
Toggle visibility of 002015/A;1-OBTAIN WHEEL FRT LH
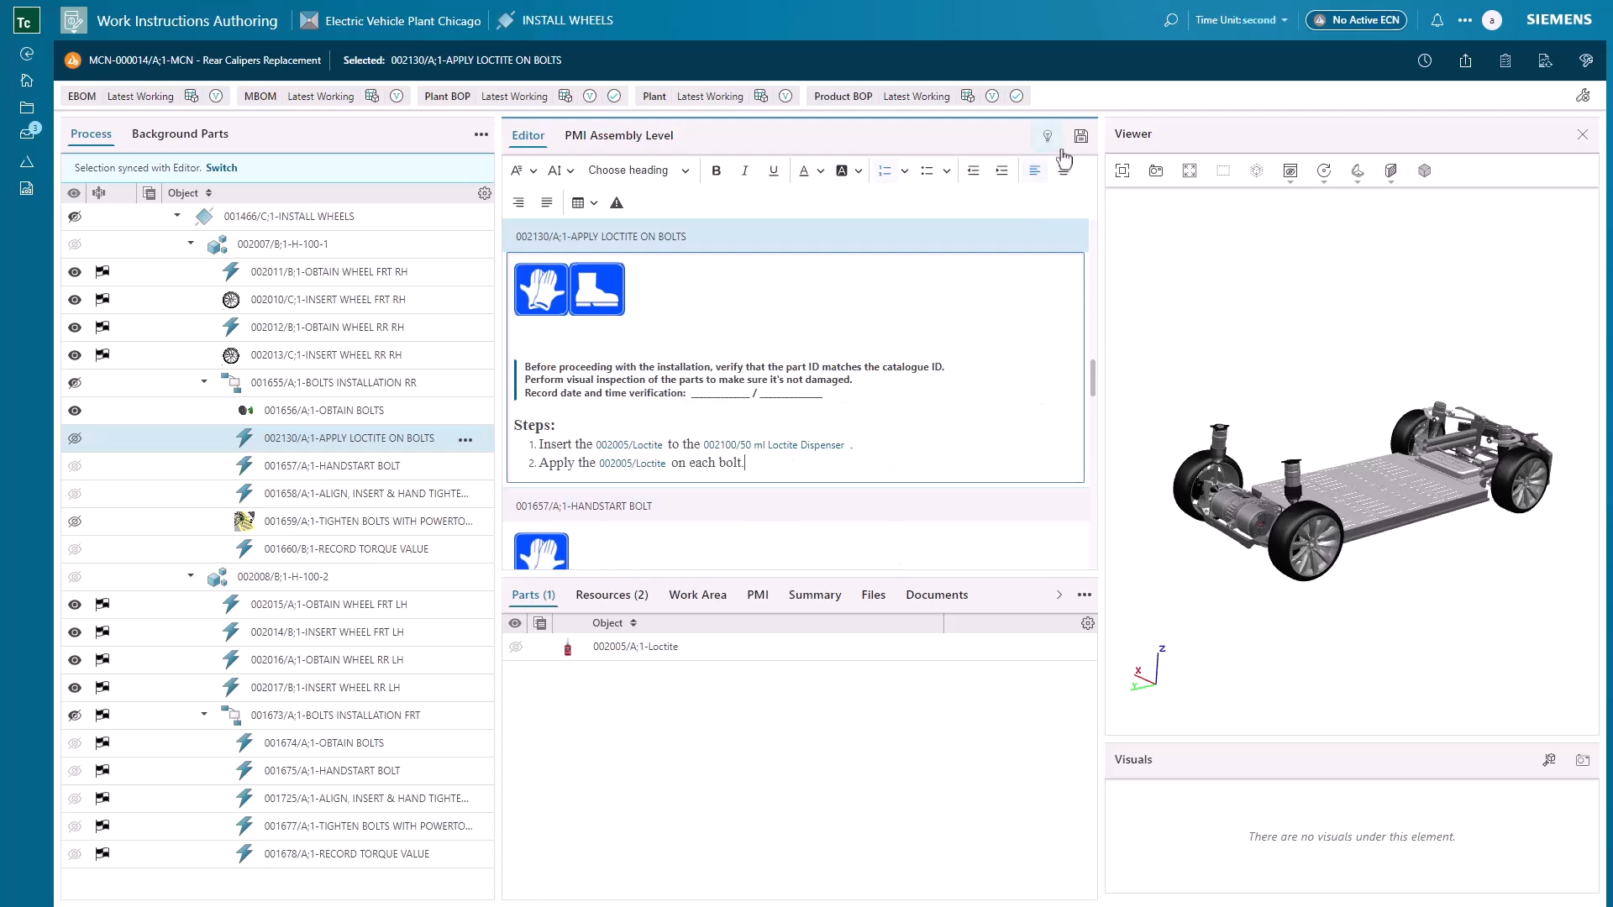[75, 605]
